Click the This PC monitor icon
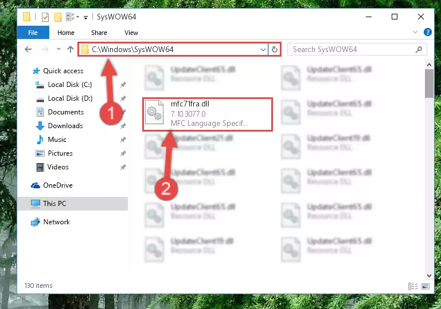441x309 pixels. coord(36,204)
